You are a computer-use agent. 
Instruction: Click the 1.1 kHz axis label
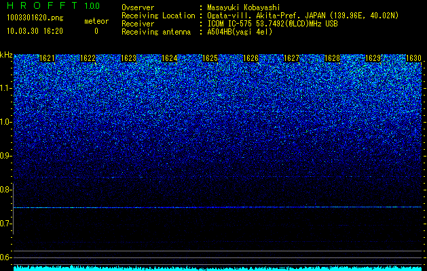5,88
